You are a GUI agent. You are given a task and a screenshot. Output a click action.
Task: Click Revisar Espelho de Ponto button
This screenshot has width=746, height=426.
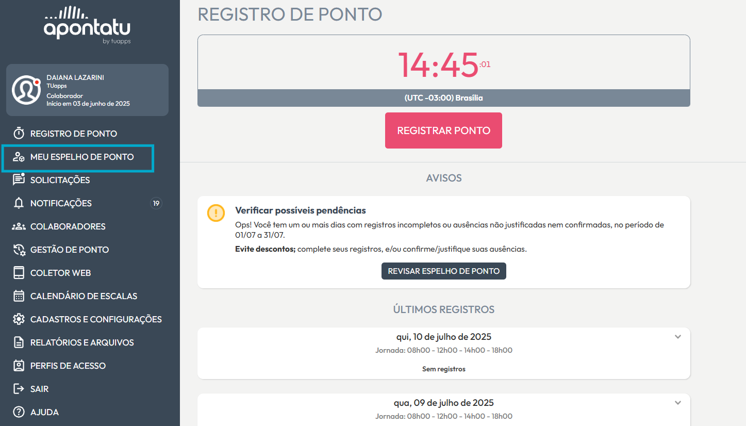point(444,271)
